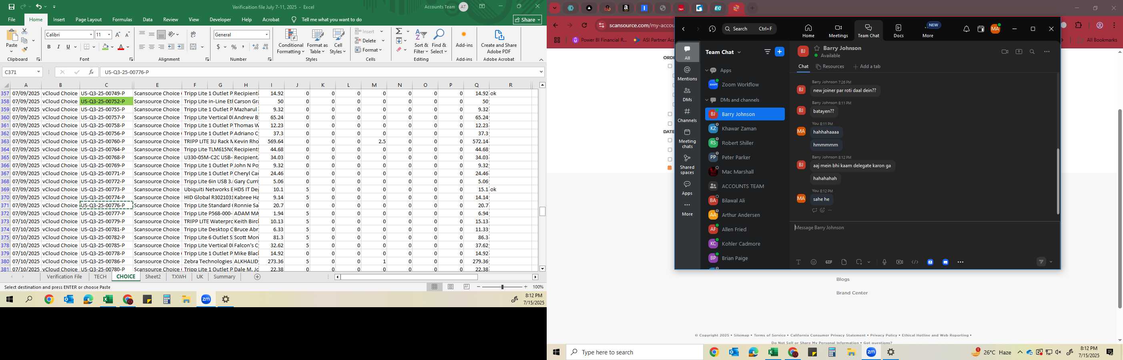Collapse the DMs and channels section
1123x360 pixels.
point(707,100)
